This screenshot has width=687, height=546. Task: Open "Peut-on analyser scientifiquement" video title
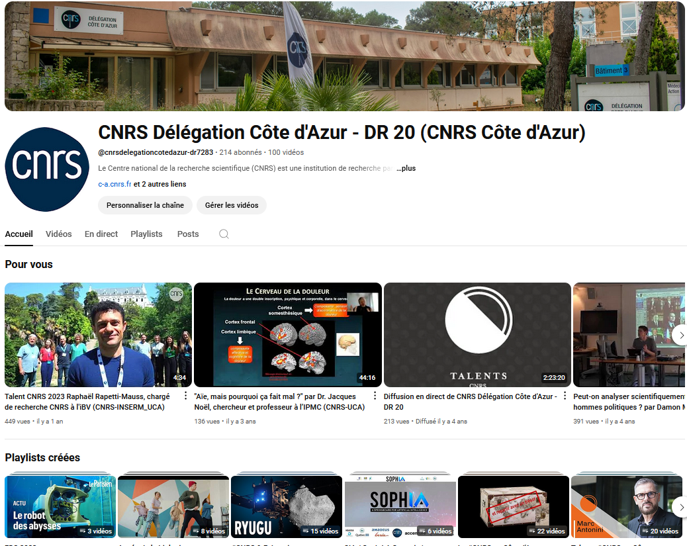tap(629, 402)
